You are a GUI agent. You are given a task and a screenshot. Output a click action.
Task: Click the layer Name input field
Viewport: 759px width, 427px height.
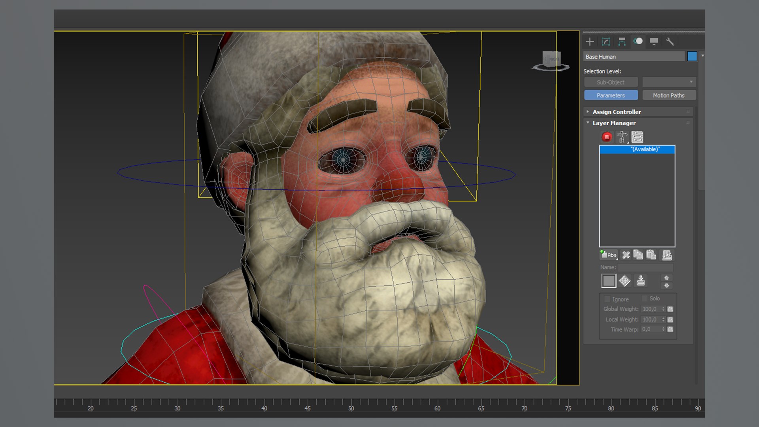click(x=646, y=267)
